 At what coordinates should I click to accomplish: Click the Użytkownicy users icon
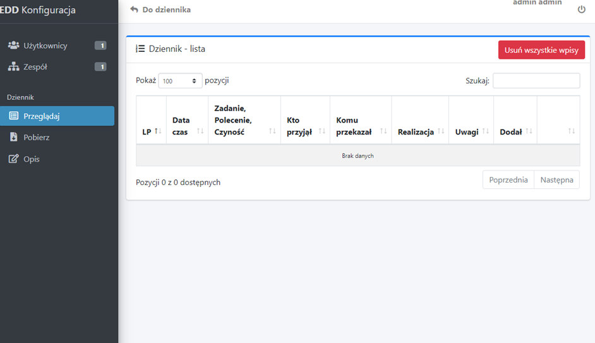click(13, 45)
